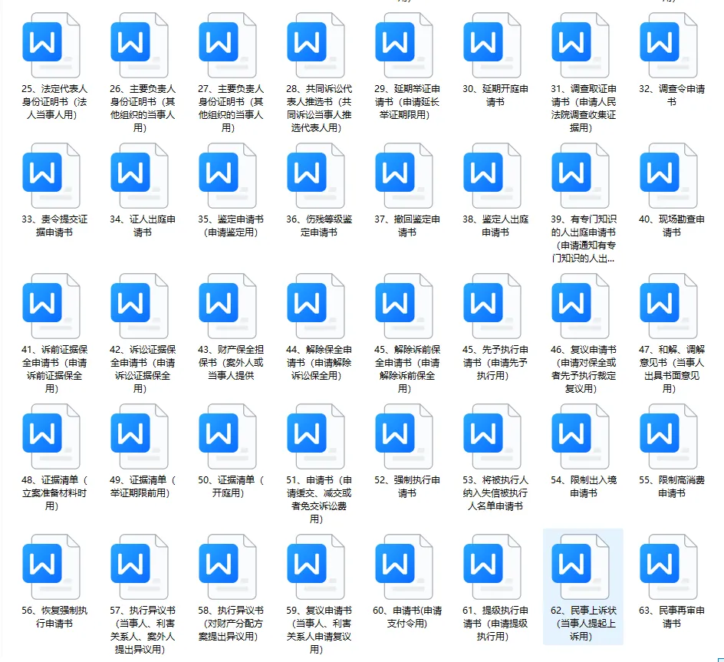
Task: Click the document icon for 56 恢复强制执行申请书
Action: [x=51, y=566]
